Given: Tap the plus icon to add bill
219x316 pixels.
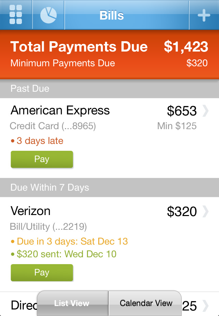Looking at the screenshot, I should click(204, 15).
